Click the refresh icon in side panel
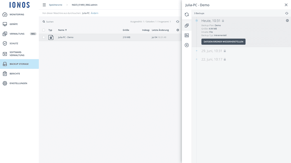 (187, 14)
